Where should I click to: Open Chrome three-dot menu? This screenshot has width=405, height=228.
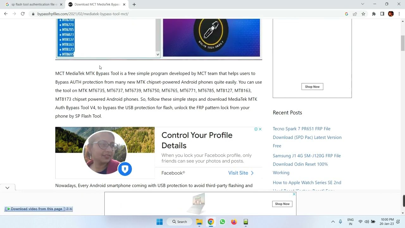399,14
